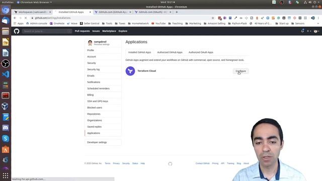Open Discord from the dock

pos(6,128)
